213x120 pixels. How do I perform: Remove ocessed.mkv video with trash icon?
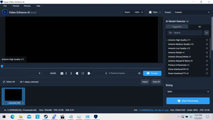point(23,103)
